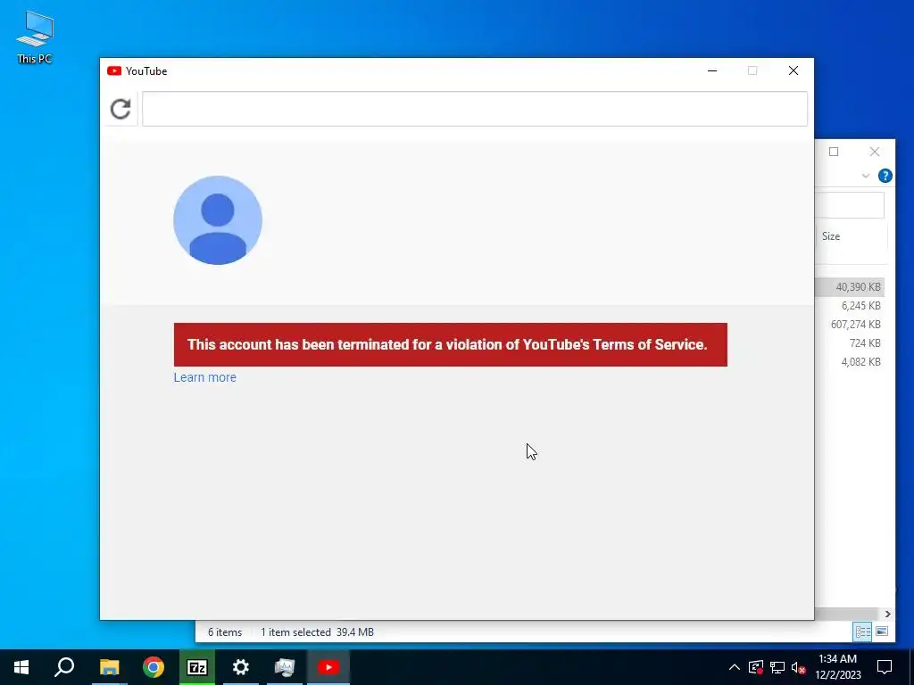Click the default profile avatar picture
The width and height of the screenshot is (914, 685).
(x=218, y=220)
